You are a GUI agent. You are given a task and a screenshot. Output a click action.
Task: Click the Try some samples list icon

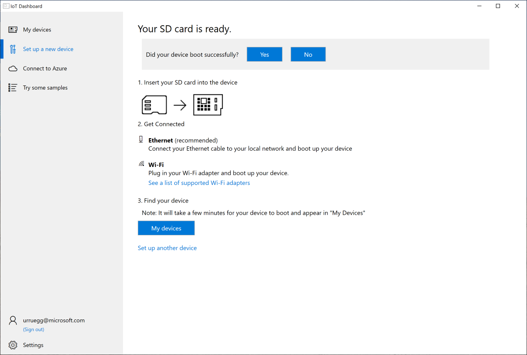[13, 88]
